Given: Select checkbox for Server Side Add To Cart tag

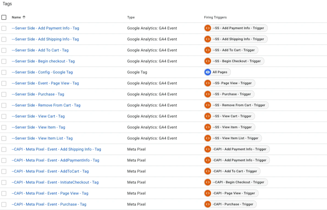Looking at the screenshot, I should pos(4,50).
